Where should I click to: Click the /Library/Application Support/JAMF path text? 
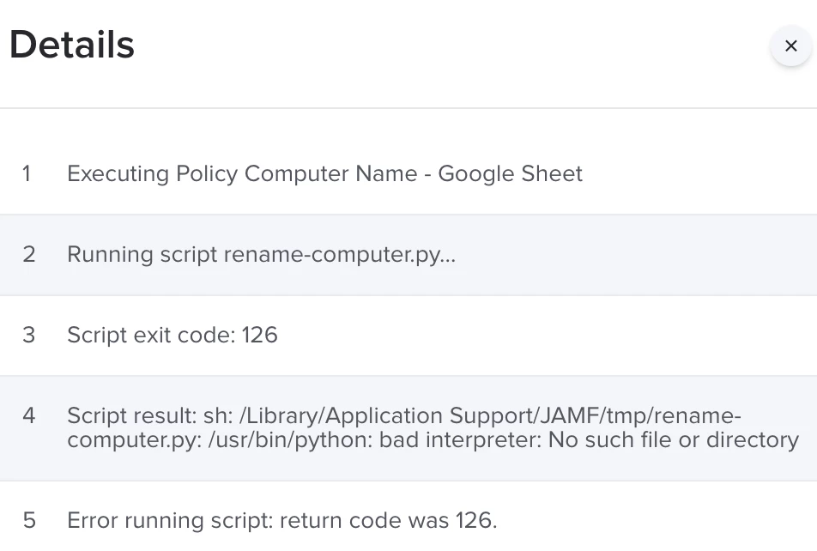(x=420, y=415)
